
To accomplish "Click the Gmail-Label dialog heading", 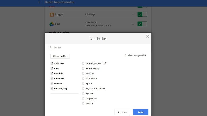I will tap(98, 39).
